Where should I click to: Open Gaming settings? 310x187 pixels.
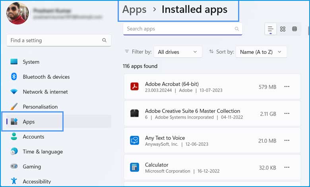(x=59, y=167)
